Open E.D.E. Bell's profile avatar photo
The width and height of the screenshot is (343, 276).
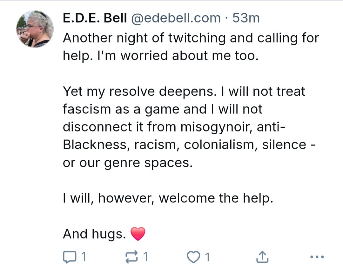point(35,29)
